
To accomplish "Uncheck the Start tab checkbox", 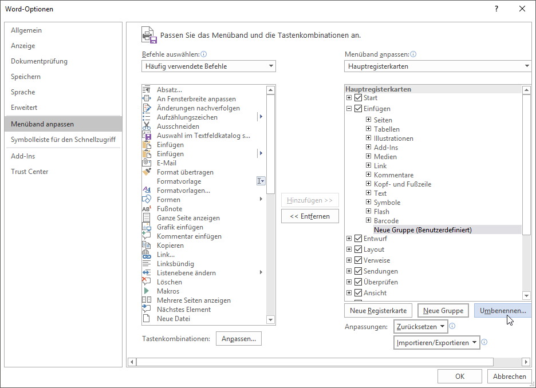I will [358, 98].
